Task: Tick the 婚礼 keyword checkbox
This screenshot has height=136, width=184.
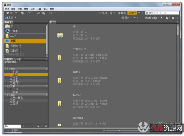Action: pyautogui.click(x=11, y=101)
